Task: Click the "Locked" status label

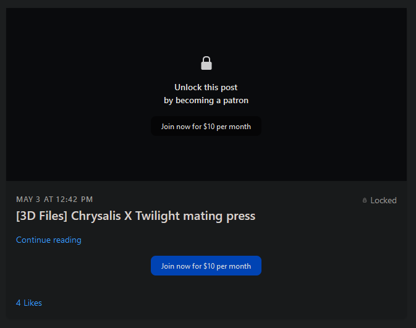Action: (x=383, y=200)
